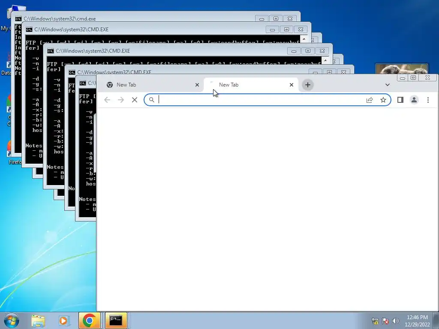This screenshot has height=329, width=439.
Task: Click the search magnifier icon in address bar
Action: 151,99
